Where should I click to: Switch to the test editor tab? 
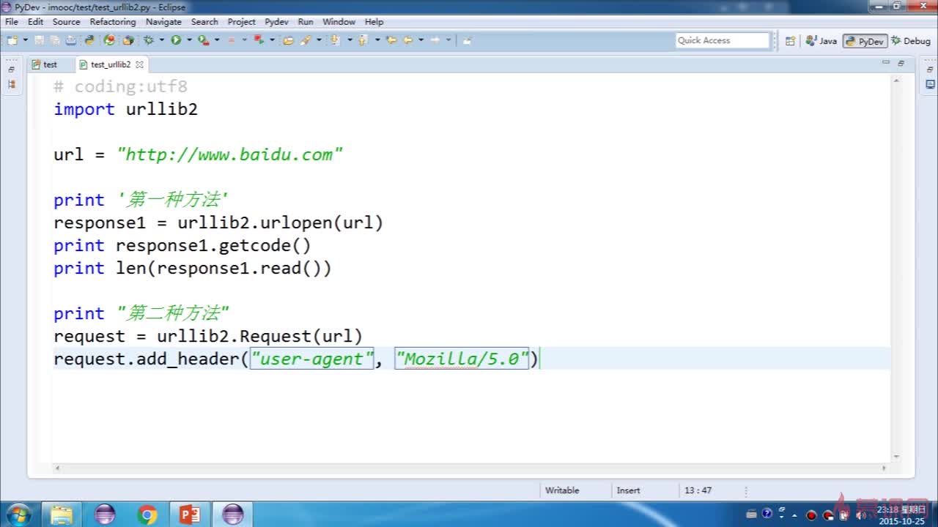[x=44, y=64]
